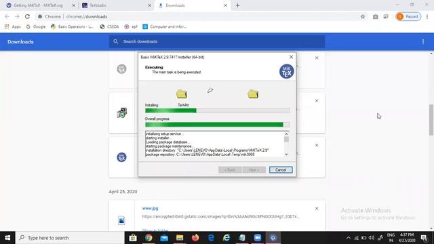434x244 pixels.
Task: Click the first download's grey icon
Action: coord(121,68)
